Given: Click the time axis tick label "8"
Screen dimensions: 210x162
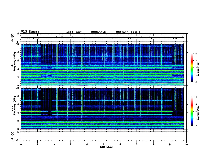Looking at the screenshot, I should click(x=153, y=145).
